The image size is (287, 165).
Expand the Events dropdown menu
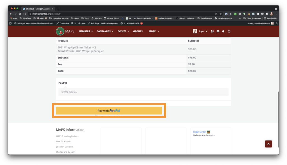coord(123,31)
